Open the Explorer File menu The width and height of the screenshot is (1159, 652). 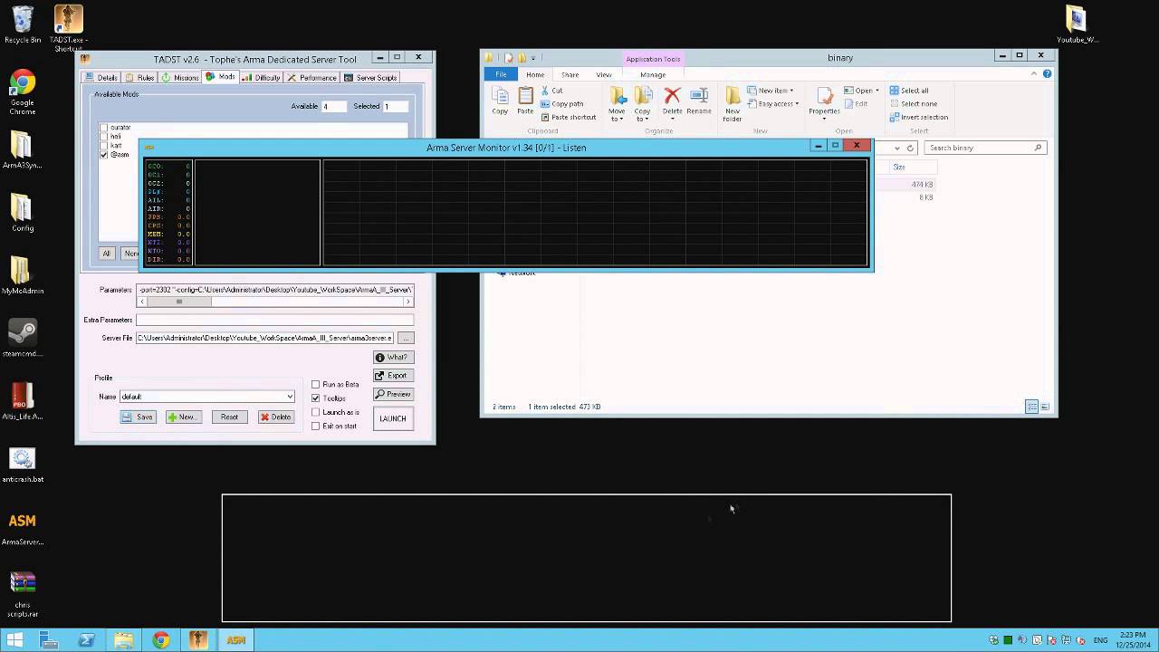[x=501, y=74]
